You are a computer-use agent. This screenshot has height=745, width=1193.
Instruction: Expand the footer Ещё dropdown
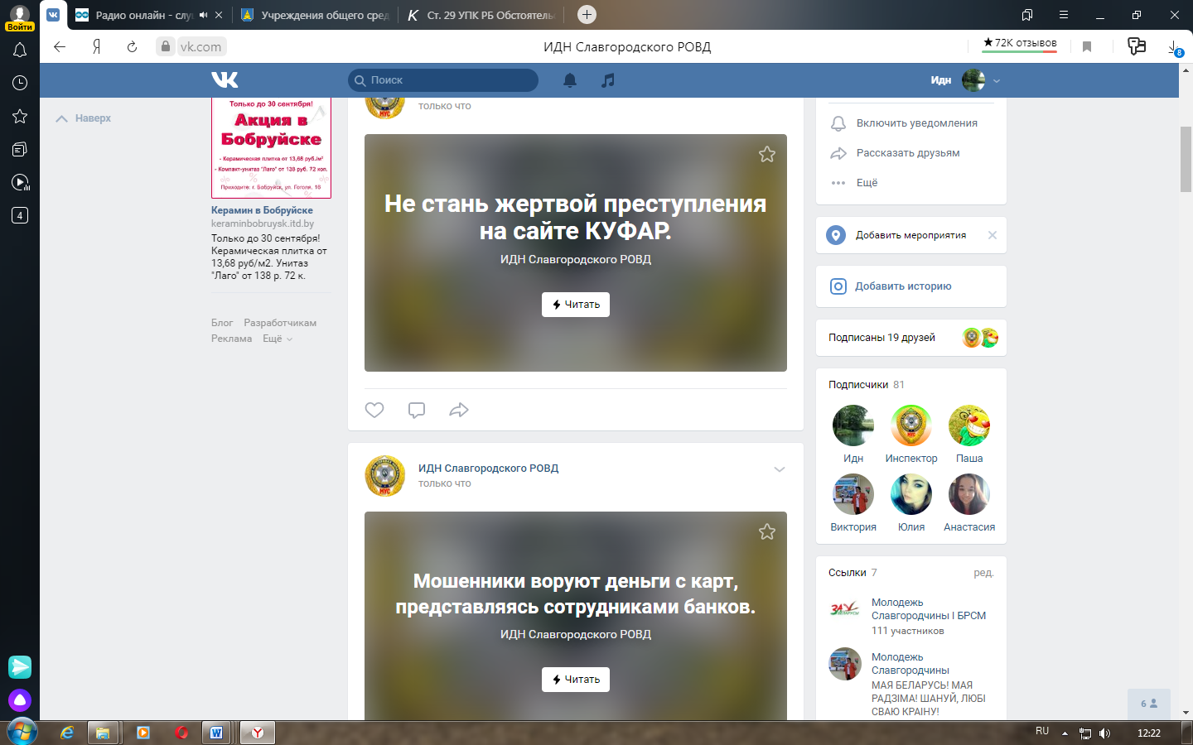tap(278, 339)
